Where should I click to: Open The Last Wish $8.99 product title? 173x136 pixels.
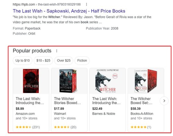click(x=30, y=101)
